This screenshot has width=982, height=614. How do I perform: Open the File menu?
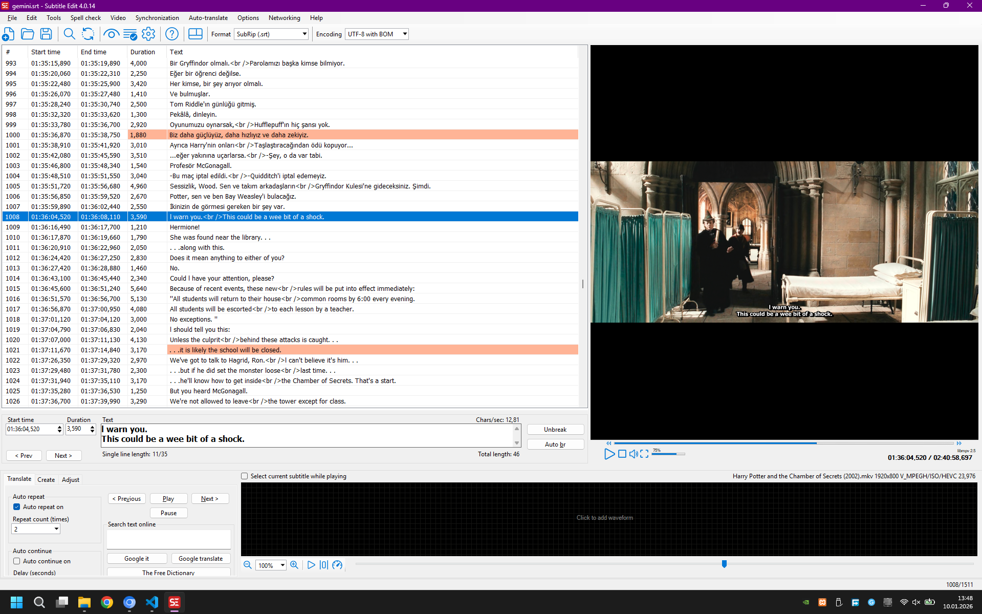(x=12, y=18)
